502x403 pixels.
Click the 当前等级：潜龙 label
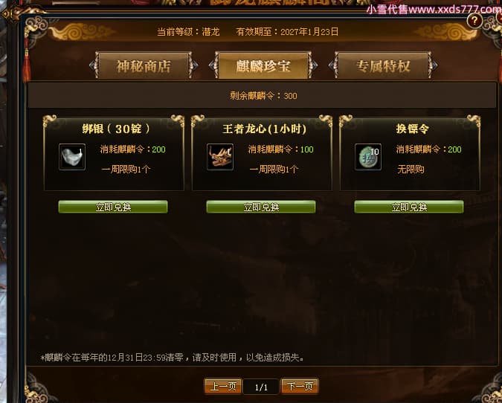[x=188, y=32]
